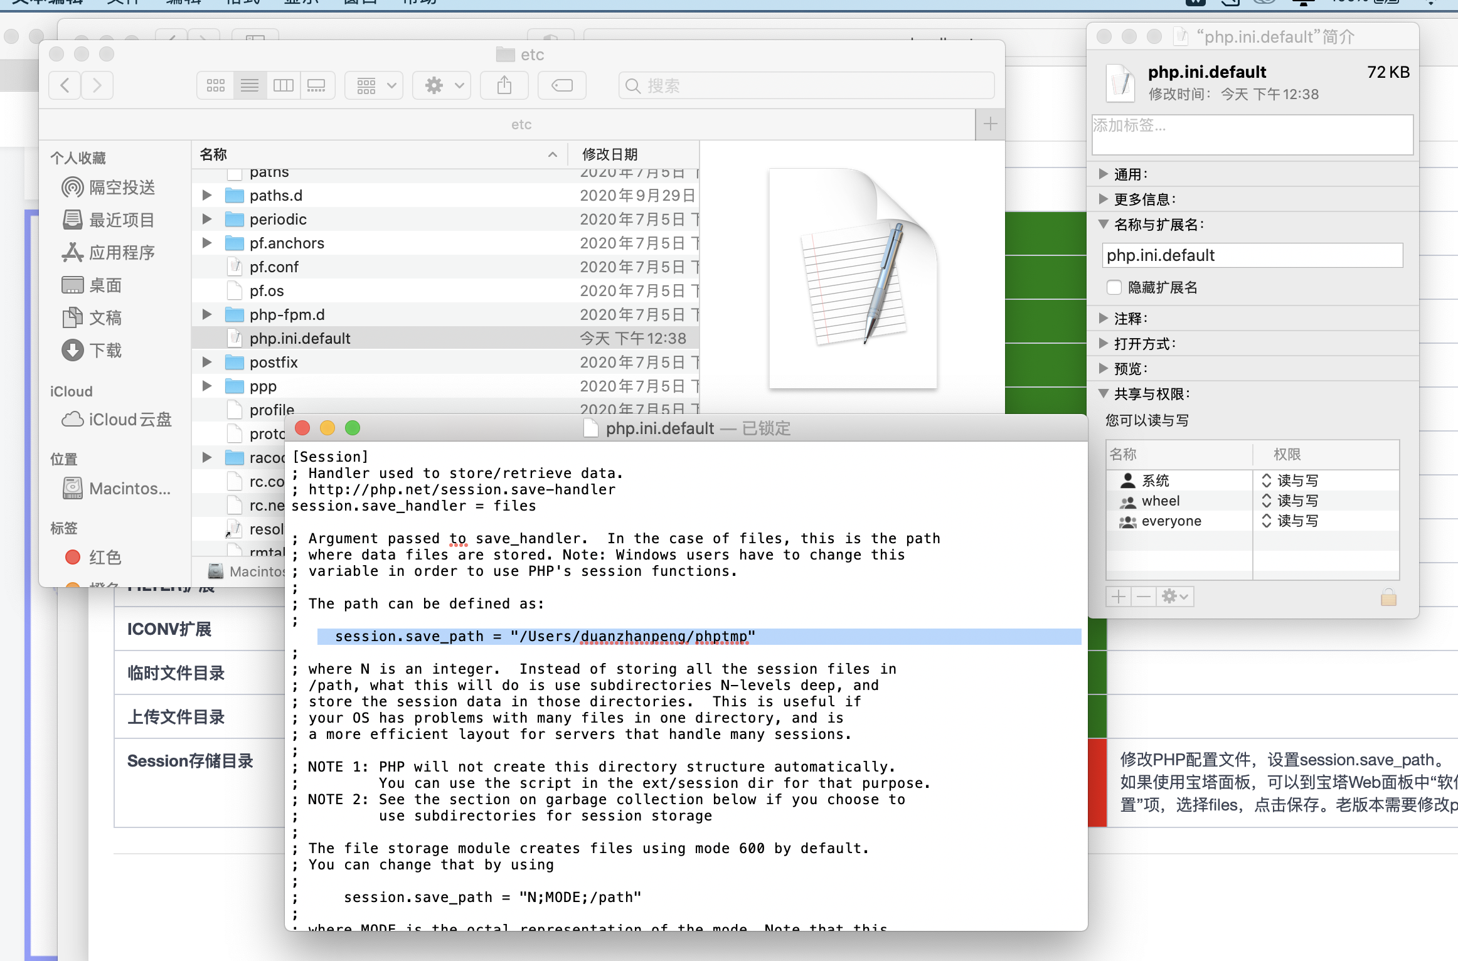Edit the php.ini.default name field
Viewport: 1458px width, 961px height.
pos(1252,255)
